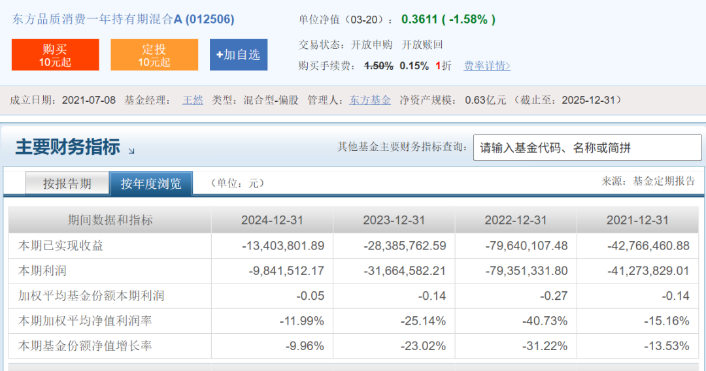The height and width of the screenshot is (371, 706).
Task: Click the 本期已实现收益 row label
Action: 61,246
